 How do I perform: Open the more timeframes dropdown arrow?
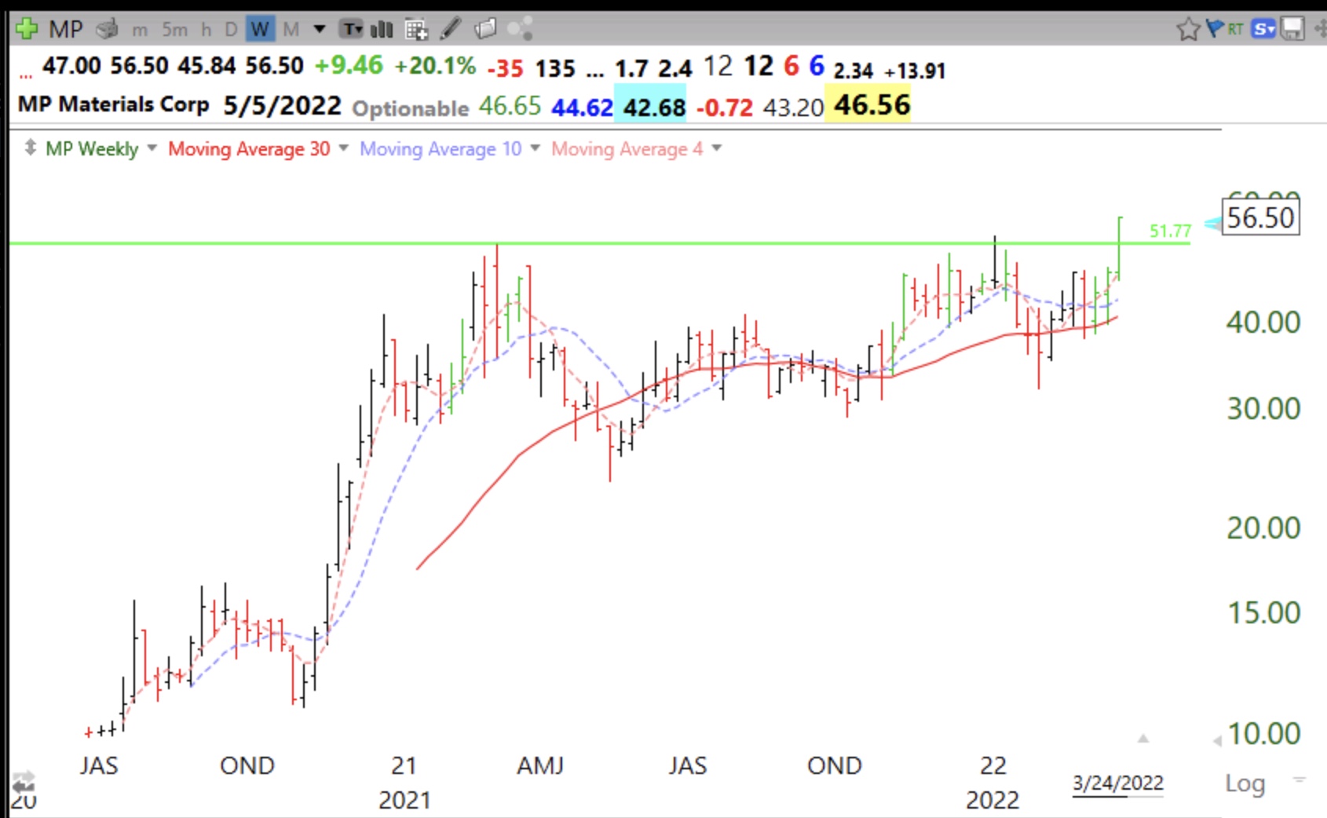(320, 30)
